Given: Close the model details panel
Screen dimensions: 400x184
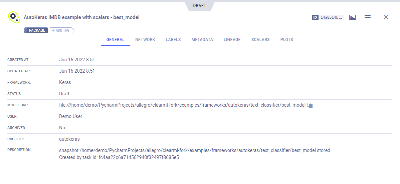Looking at the screenshot, I should [x=386, y=17].
